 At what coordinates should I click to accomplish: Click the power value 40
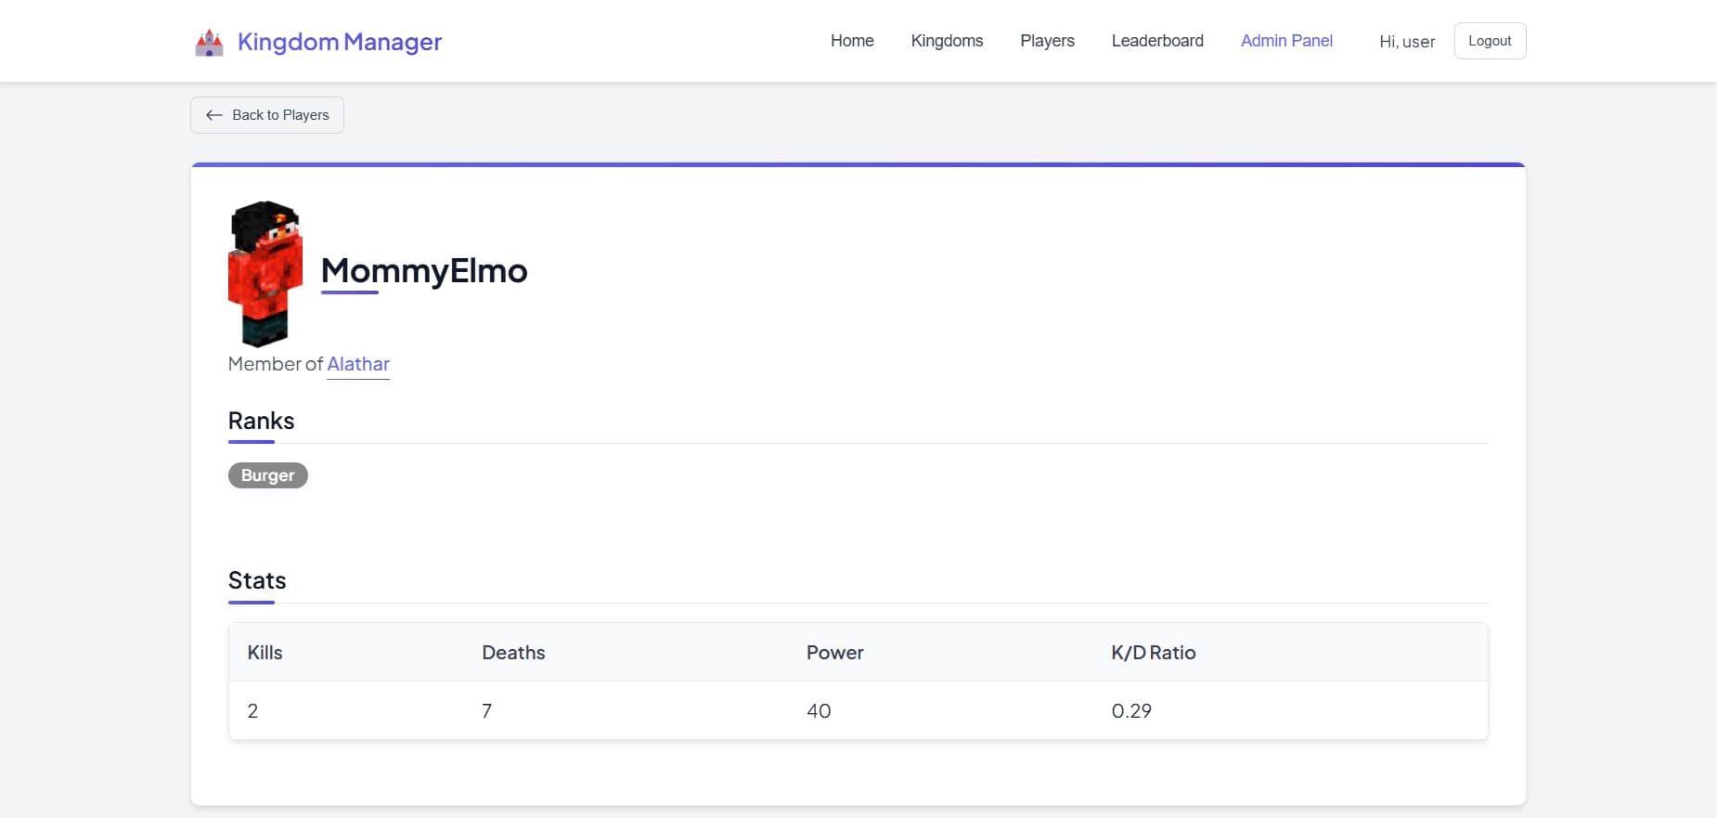coord(819,711)
